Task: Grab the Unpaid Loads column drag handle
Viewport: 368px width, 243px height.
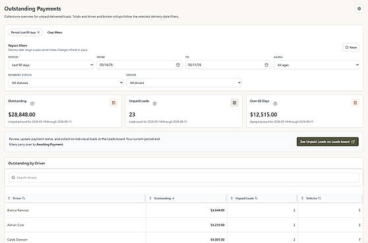Action: pos(231,198)
